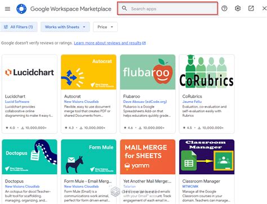Screen dimensions: 267x204
Task: Focus the Search apps field
Action: point(167,8)
